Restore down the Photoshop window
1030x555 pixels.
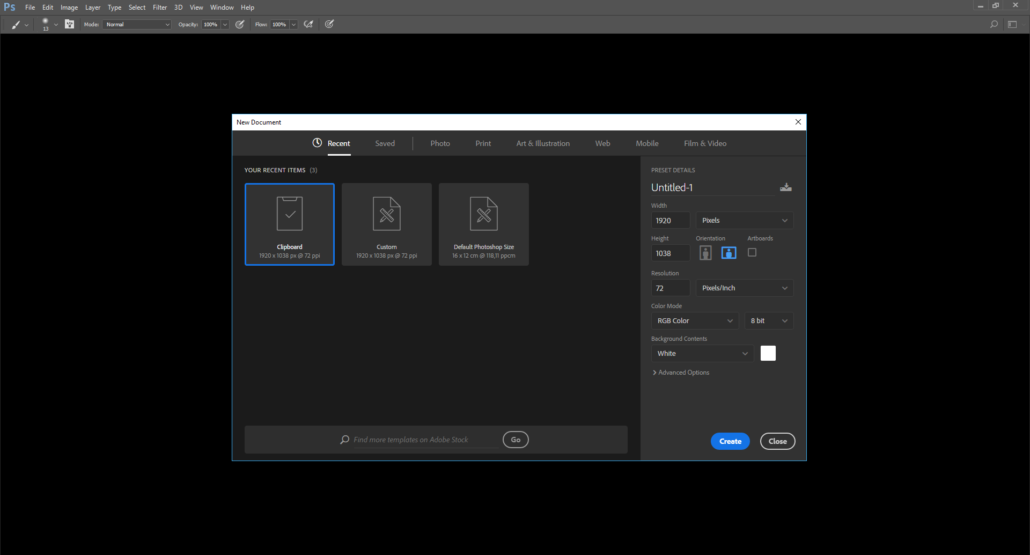[x=996, y=5]
